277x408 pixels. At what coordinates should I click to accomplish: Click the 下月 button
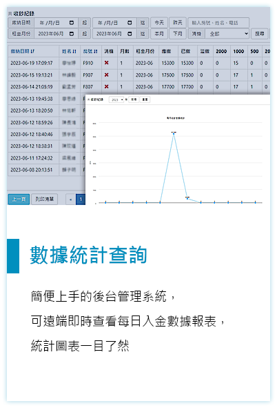[178, 34]
